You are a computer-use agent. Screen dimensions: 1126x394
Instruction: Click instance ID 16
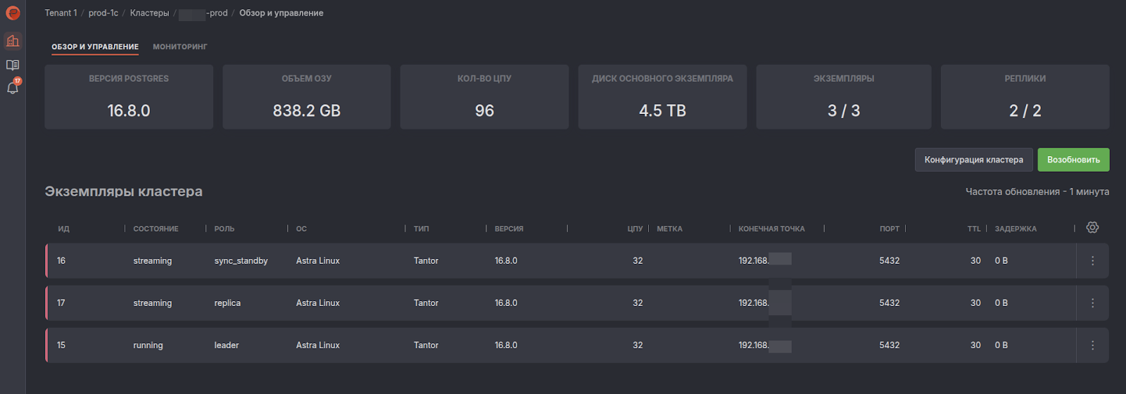click(x=61, y=261)
